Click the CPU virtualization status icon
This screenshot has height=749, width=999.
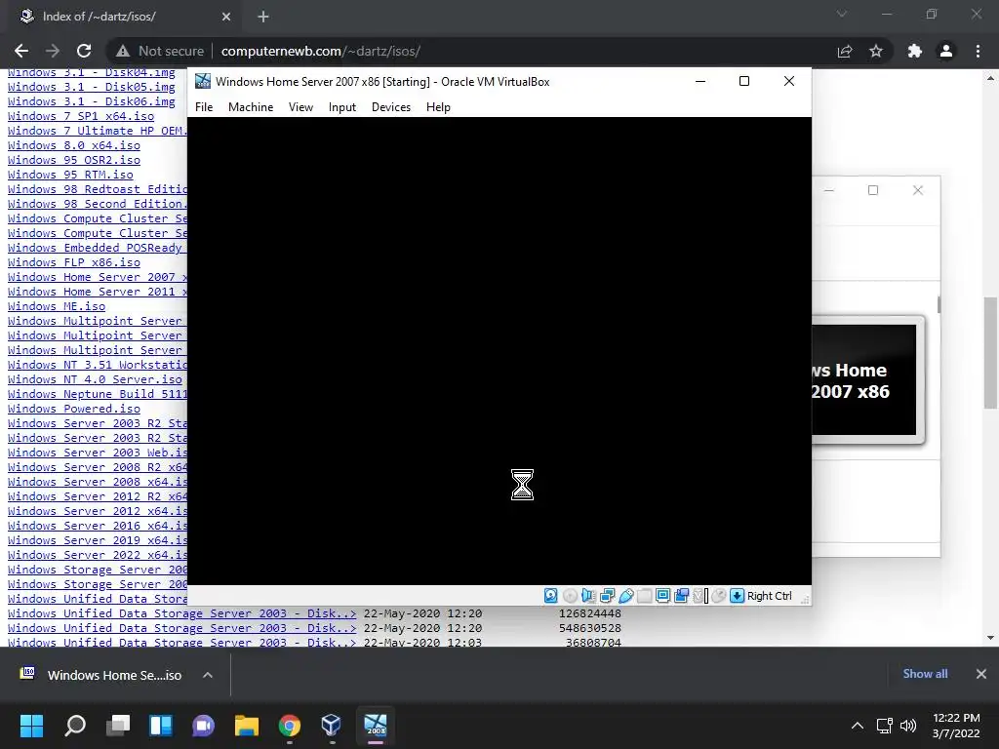700,596
